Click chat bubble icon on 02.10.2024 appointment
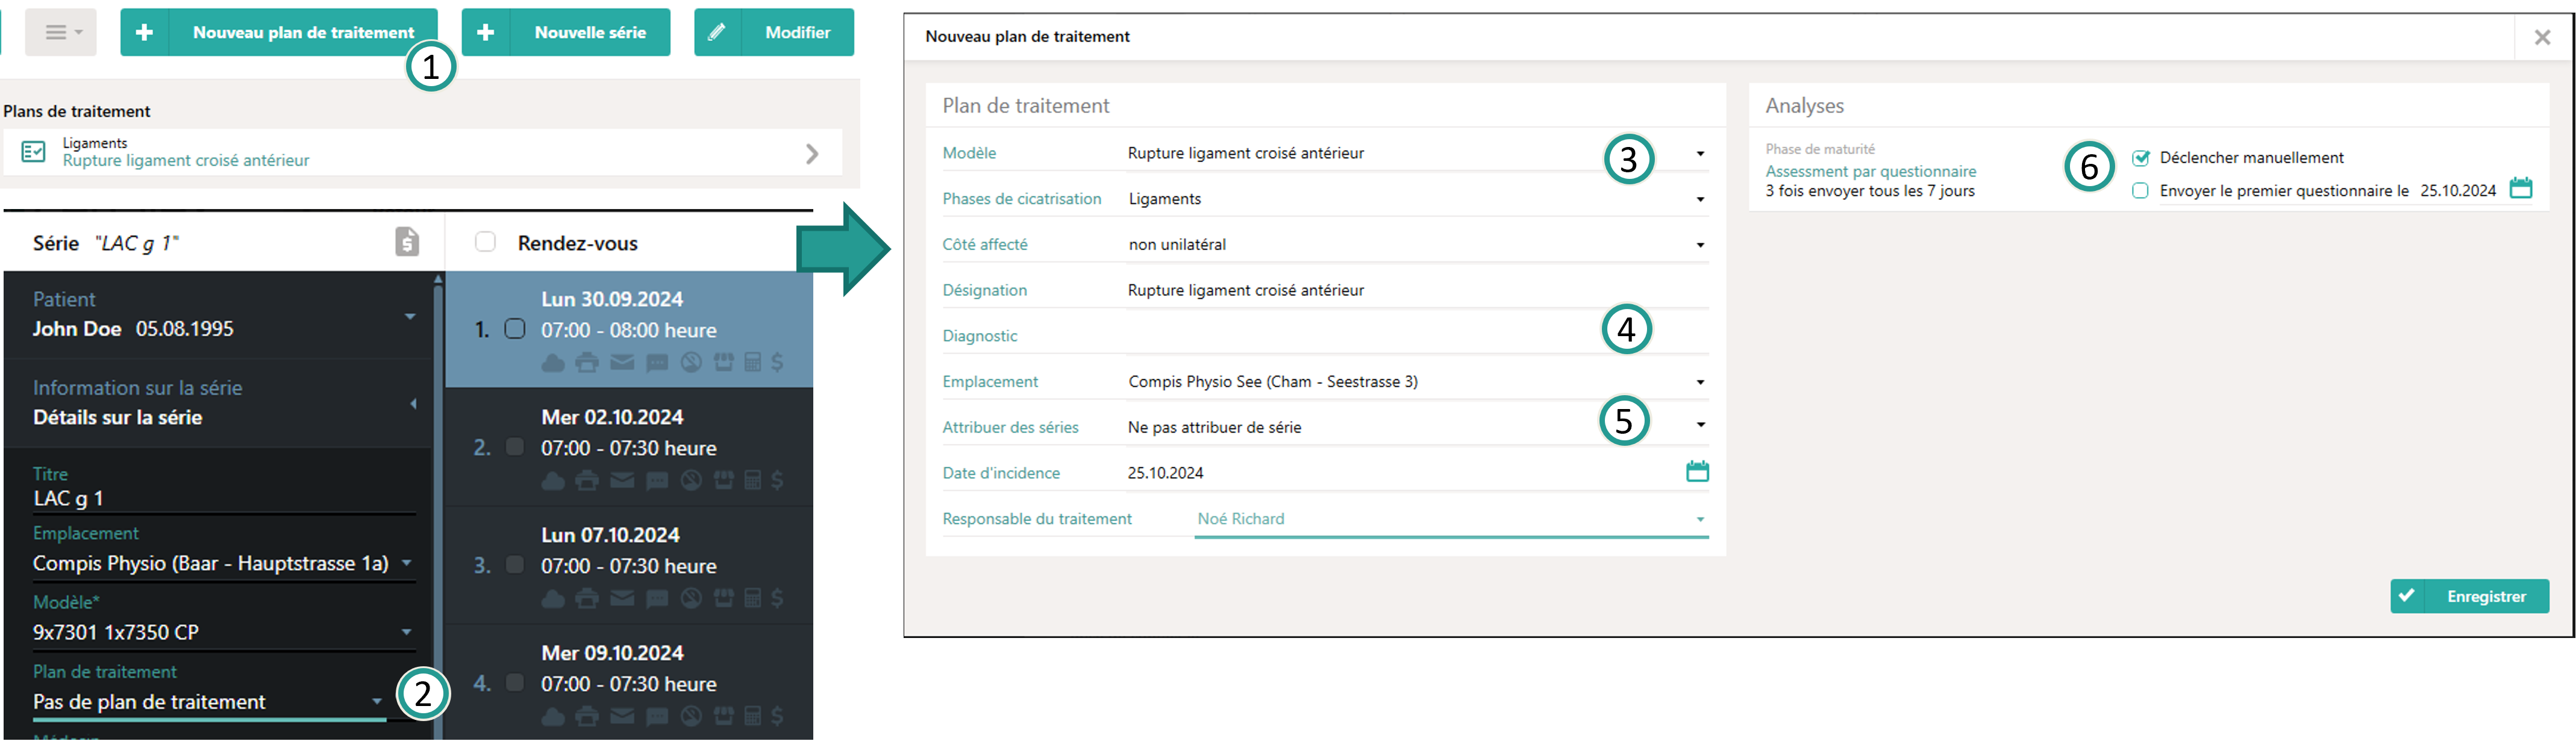 [x=657, y=481]
